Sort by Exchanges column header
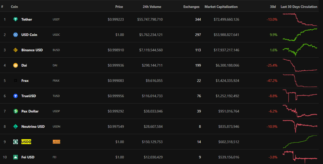 191,7
